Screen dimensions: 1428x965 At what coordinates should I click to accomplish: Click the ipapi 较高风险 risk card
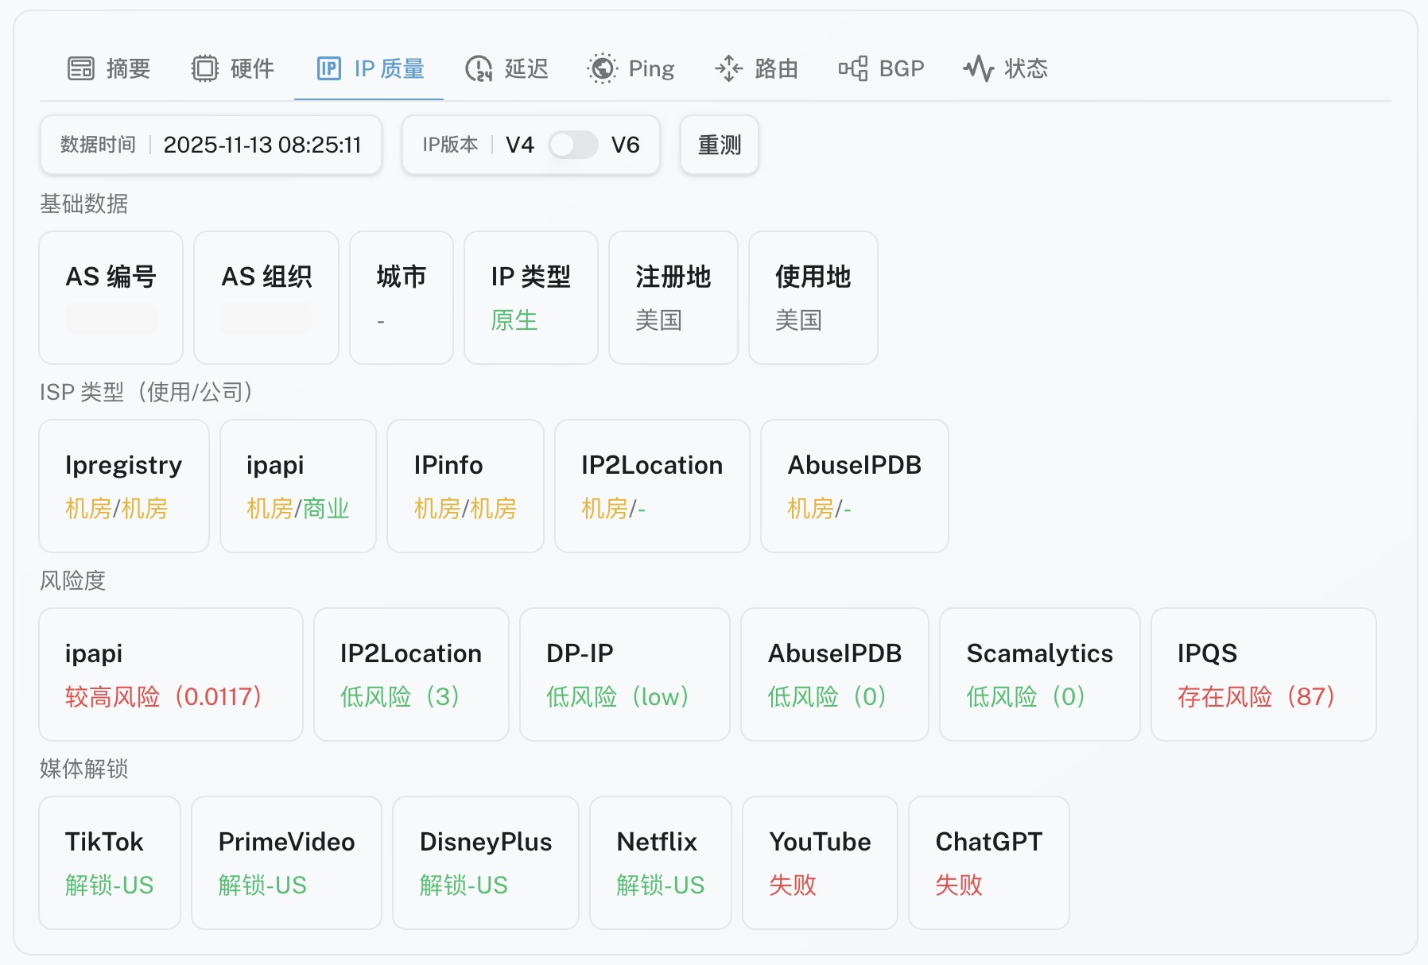[x=170, y=674]
